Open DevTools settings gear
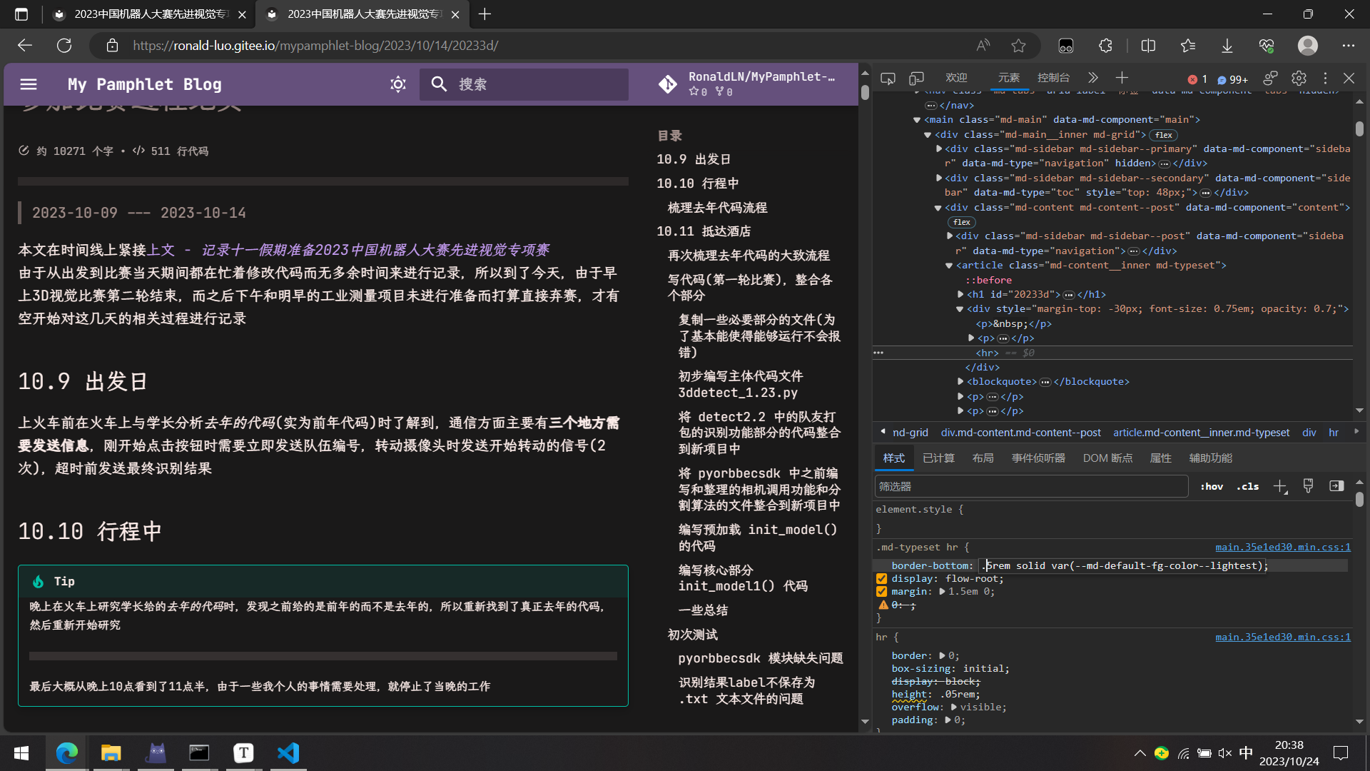The width and height of the screenshot is (1370, 771). pos(1299,79)
